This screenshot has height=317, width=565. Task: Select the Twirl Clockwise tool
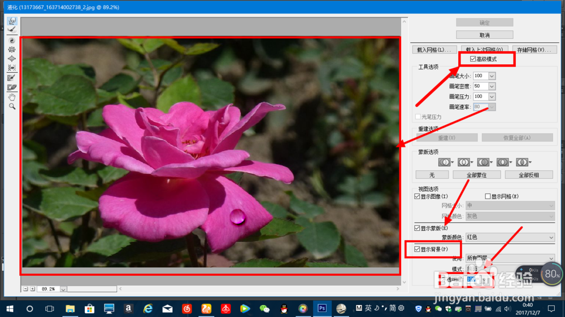pos(12,40)
